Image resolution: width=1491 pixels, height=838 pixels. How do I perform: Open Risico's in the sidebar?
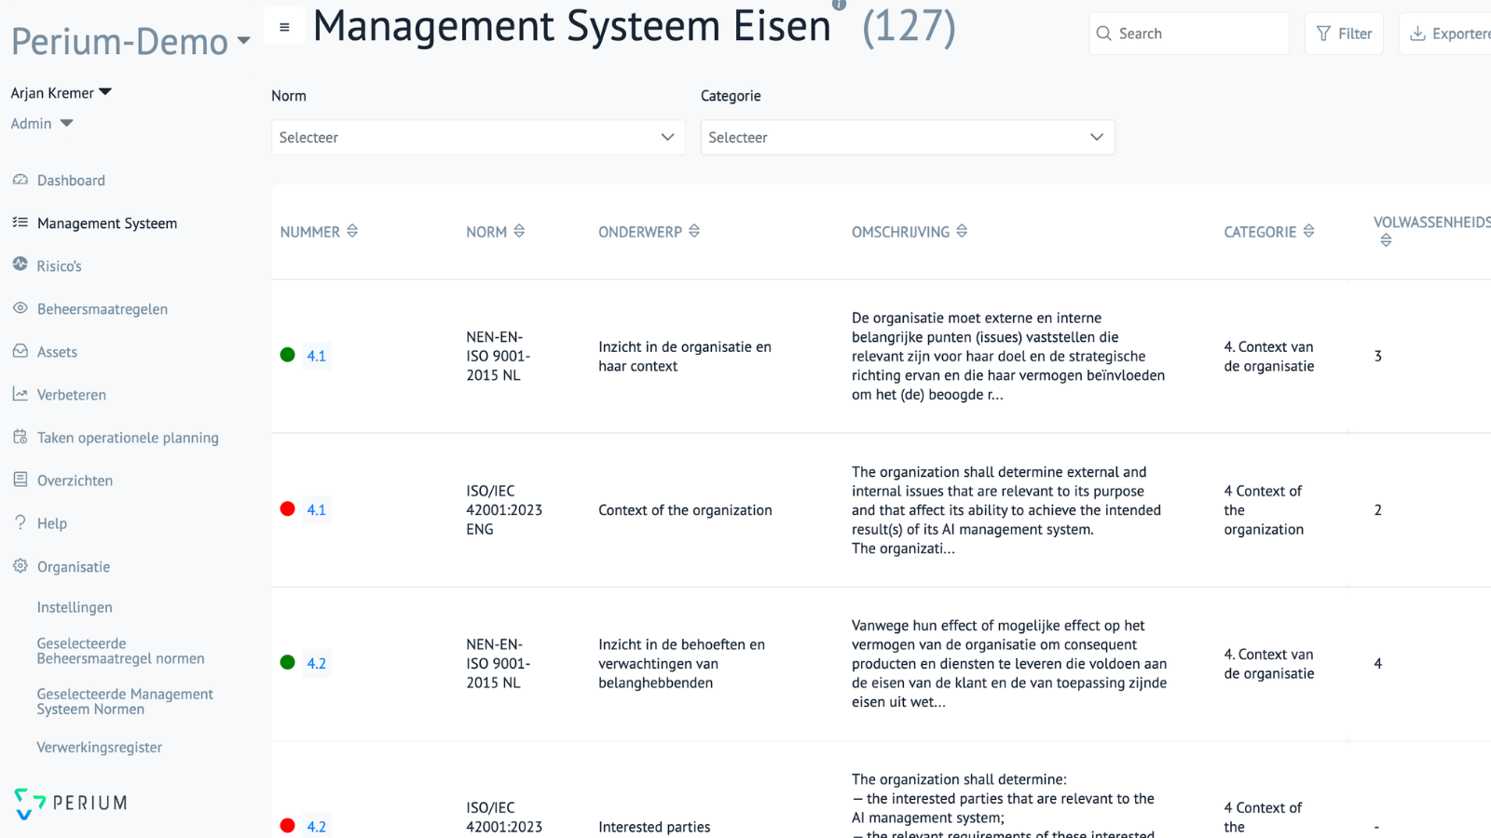click(60, 266)
